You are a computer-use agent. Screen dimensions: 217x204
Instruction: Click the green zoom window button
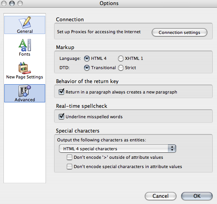pos(20,3)
